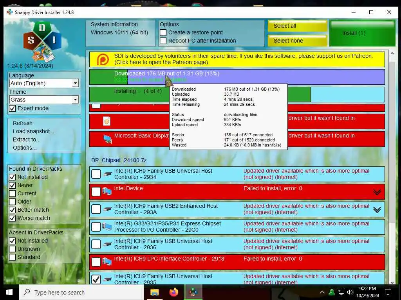Viewport: 401px width, 300px height.
Task: Enable the Standard filter
Action: pos(12,257)
